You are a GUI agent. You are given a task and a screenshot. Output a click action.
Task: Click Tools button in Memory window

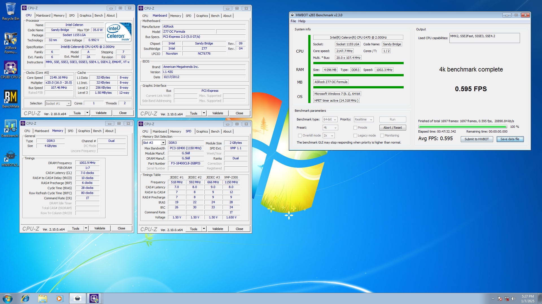click(76, 229)
